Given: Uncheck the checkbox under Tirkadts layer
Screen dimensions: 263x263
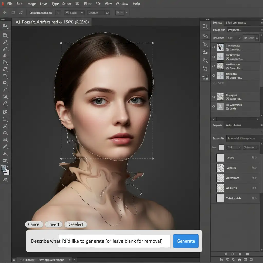Looking at the screenshot, I should (227, 78).
